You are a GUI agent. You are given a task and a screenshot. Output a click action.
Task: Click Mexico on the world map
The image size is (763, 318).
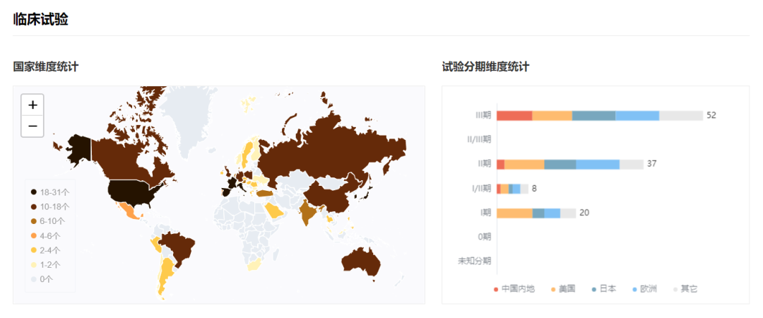(128, 211)
